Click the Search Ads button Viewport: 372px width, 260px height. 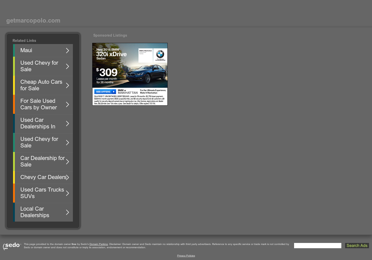pos(357,246)
